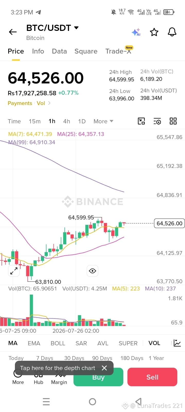Tap the 90 Days performance label
Image resolution: width=185 pixels, height=412 pixels.
[x=102, y=358]
